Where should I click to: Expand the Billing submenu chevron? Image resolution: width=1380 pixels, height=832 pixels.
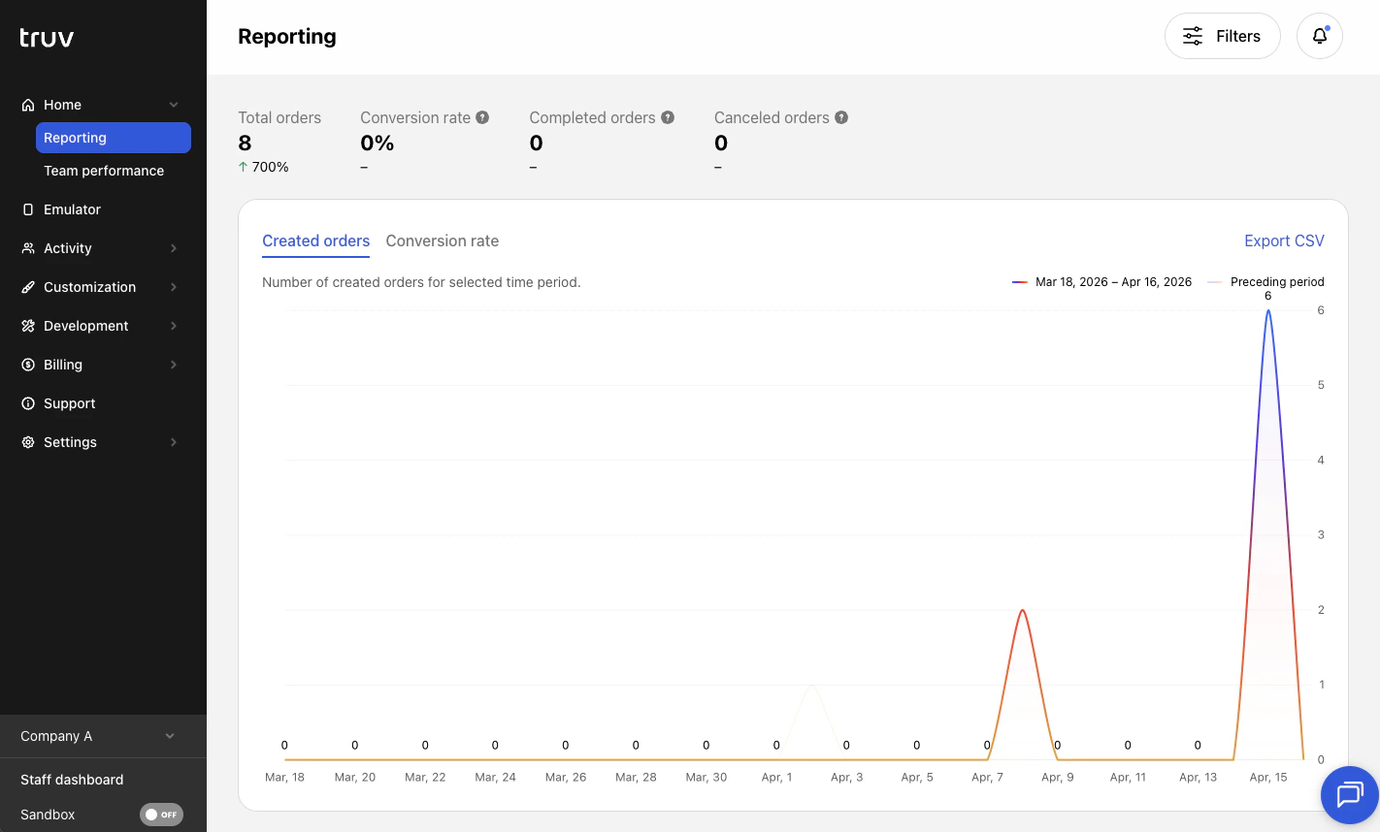174,365
